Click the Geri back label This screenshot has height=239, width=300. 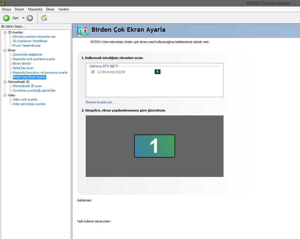coord(15,18)
